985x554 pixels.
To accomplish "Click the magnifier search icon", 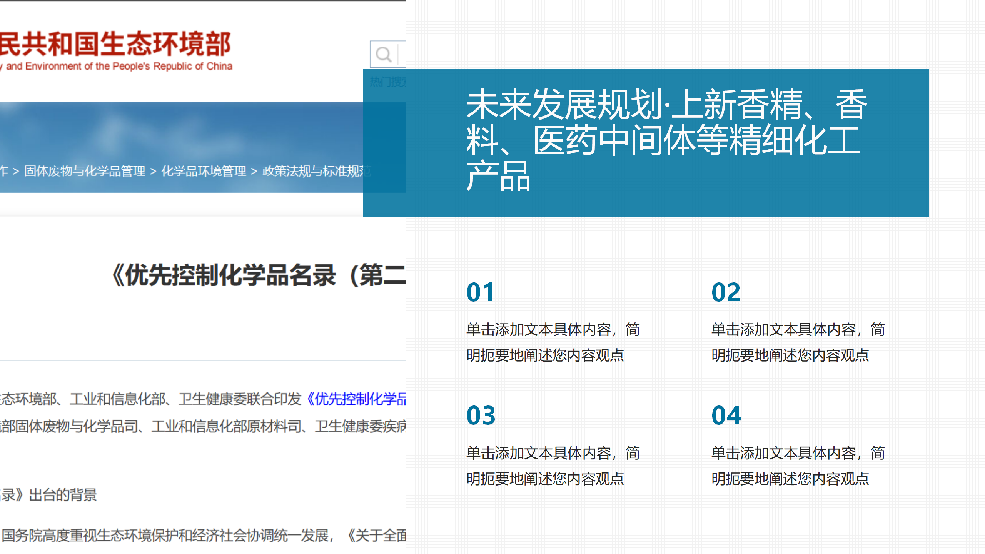I will click(383, 55).
